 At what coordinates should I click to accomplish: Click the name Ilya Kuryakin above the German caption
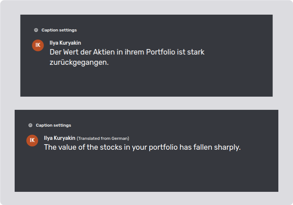coord(65,43)
